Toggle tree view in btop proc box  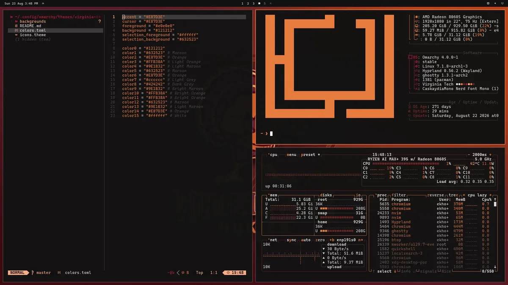(453, 195)
